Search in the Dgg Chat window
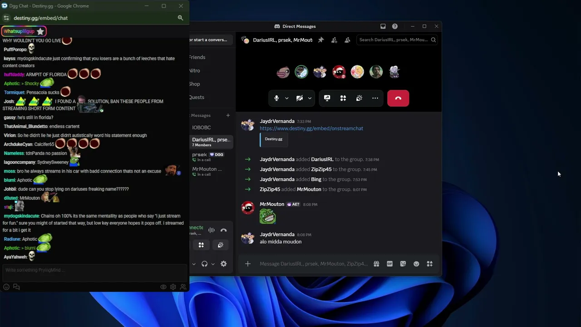The width and height of the screenshot is (581, 327). click(x=180, y=18)
